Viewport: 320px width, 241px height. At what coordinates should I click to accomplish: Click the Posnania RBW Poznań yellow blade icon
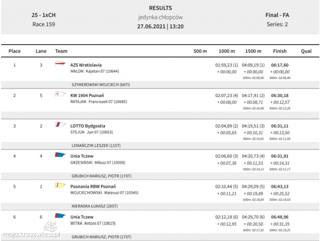click(x=60, y=185)
